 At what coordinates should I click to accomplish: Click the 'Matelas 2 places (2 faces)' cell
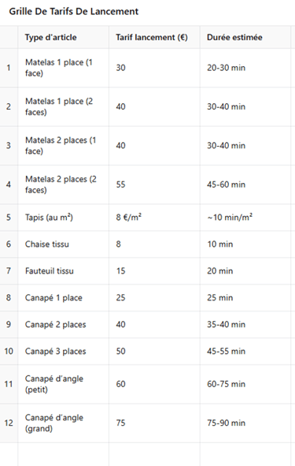pos(63,185)
